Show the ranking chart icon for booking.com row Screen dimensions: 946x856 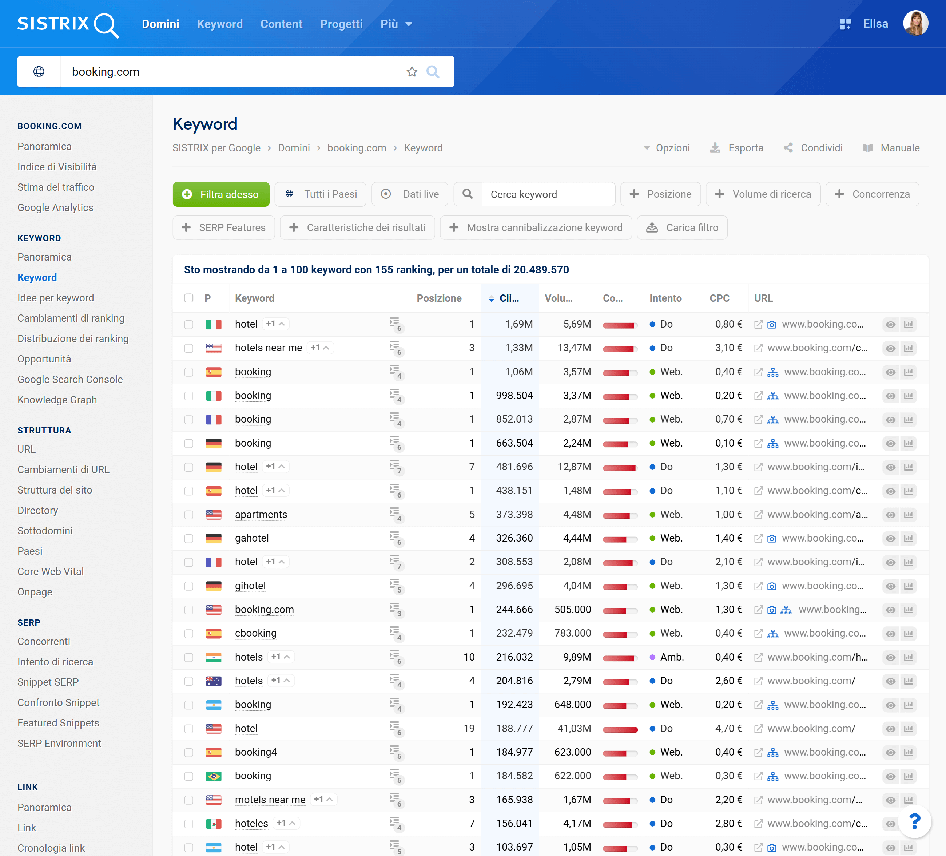tap(909, 610)
